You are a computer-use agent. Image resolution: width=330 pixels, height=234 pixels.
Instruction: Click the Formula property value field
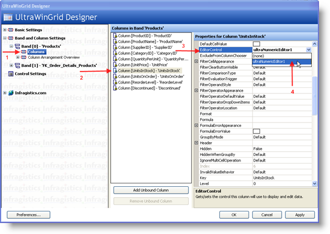[282, 120]
